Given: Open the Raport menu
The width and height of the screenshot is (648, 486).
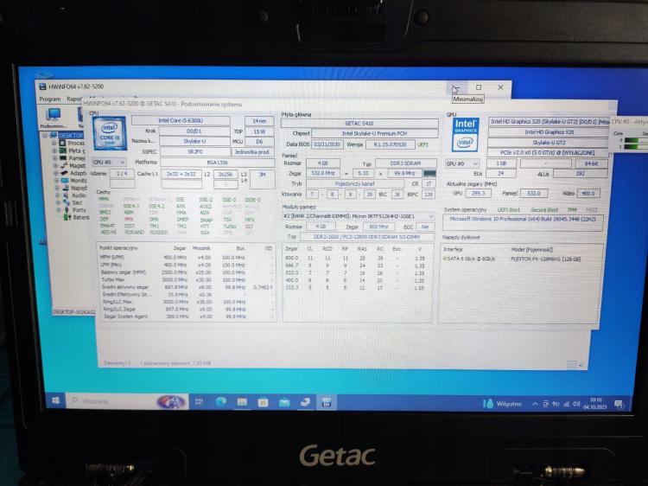Looking at the screenshot, I should point(74,99).
